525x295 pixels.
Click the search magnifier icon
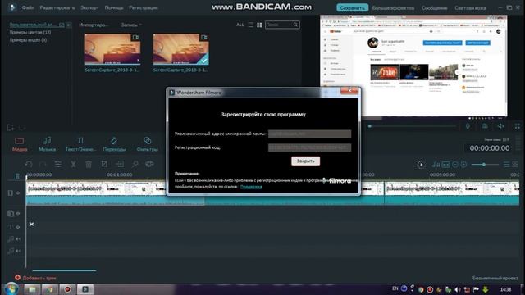click(x=295, y=25)
